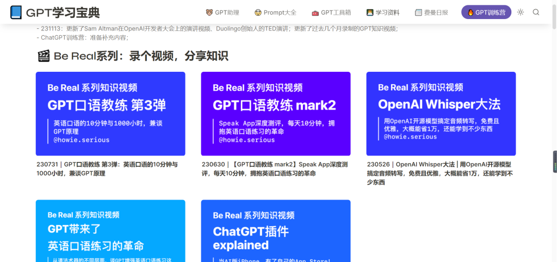Click the 230731 GPT口语教练 第3弹 caption
The height and width of the screenshot is (262, 557).
(107, 169)
